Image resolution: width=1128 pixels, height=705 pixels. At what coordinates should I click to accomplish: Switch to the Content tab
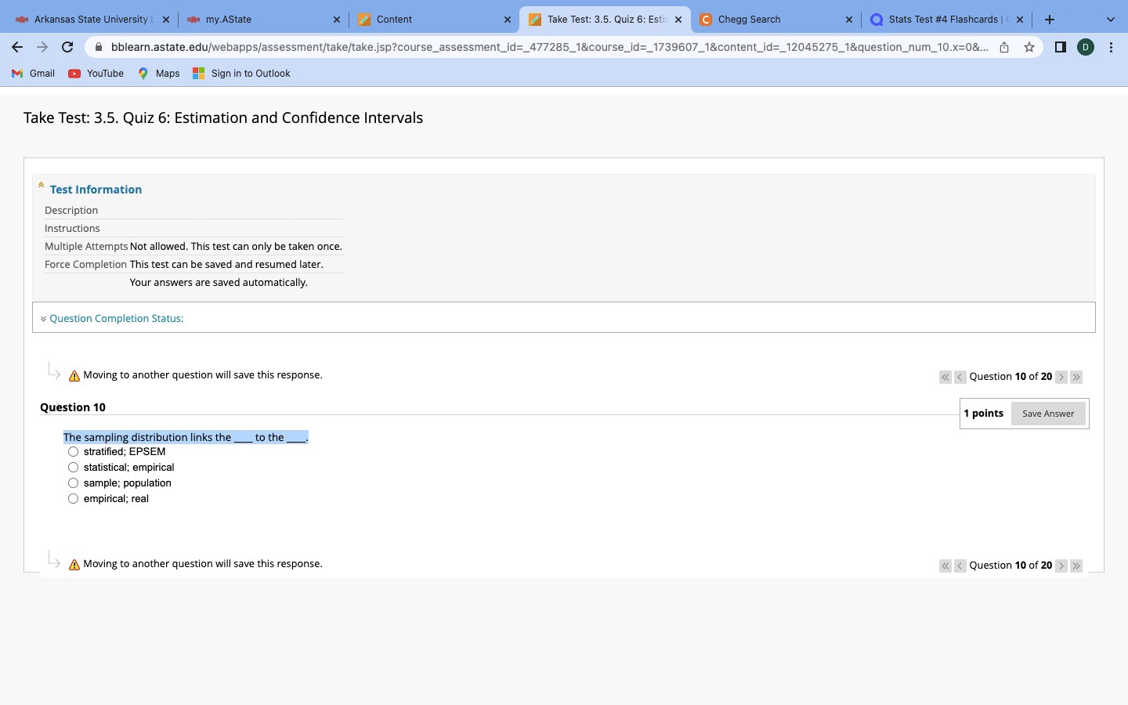coord(434,20)
